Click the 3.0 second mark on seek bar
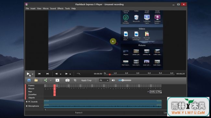 coord(138,73)
